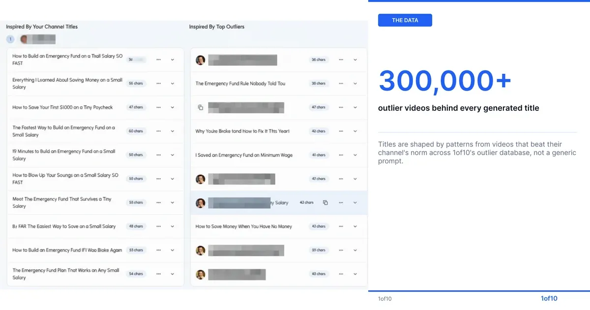Image resolution: width=590 pixels, height=310 pixels.
Task: Open more options for the 53 chars title row
Action: pyautogui.click(x=158, y=250)
